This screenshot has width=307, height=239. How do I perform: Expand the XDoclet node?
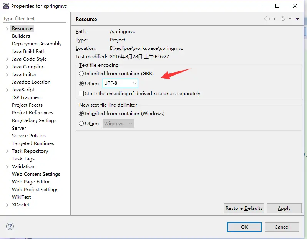7,205
